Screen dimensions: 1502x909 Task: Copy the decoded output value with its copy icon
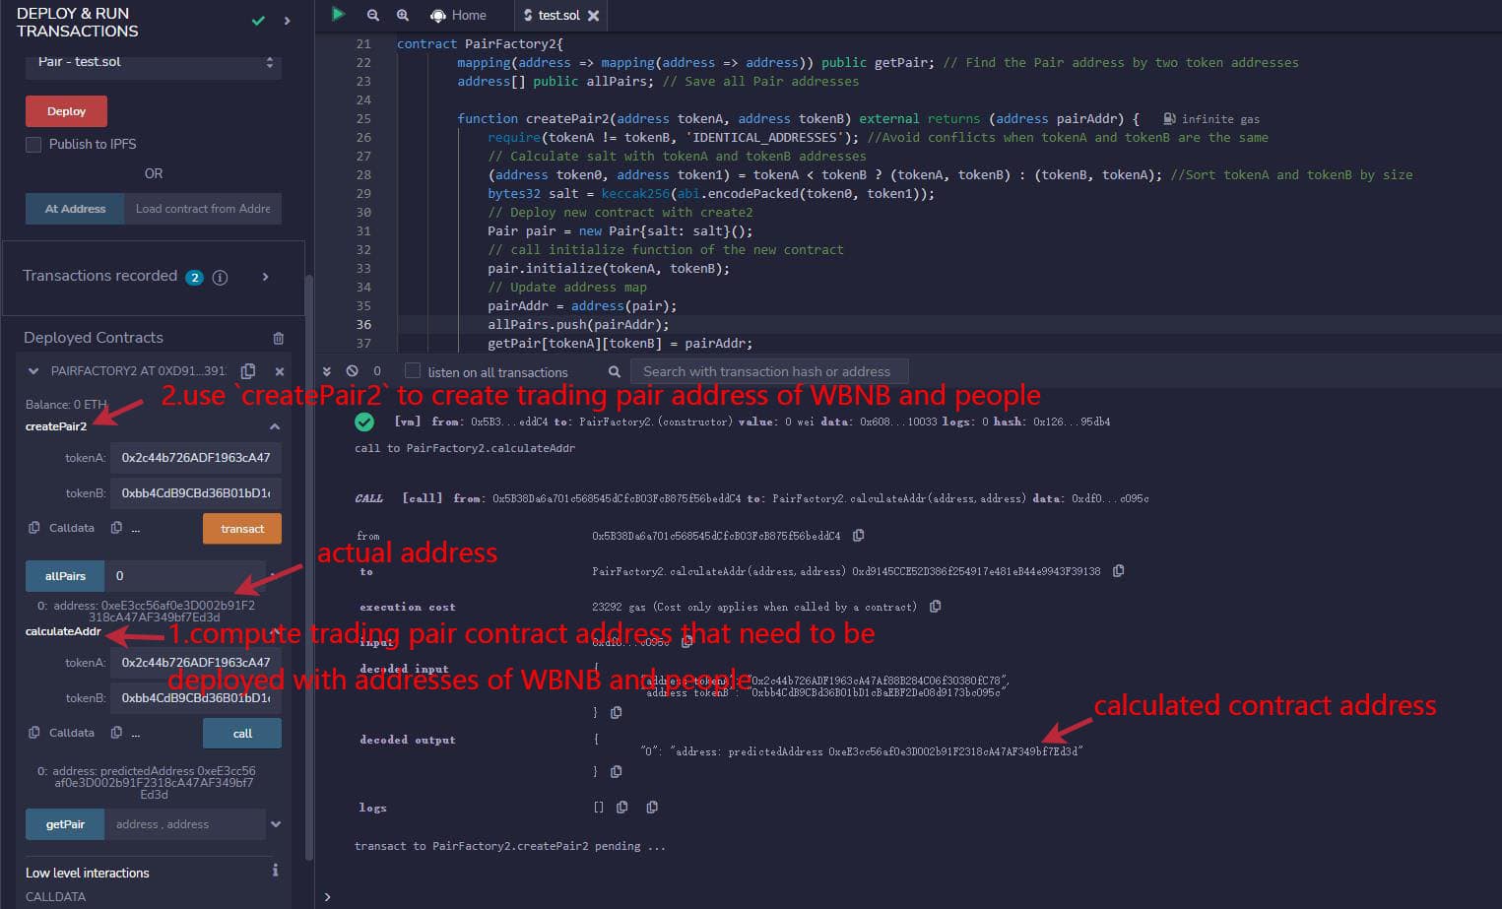pyautogui.click(x=617, y=771)
